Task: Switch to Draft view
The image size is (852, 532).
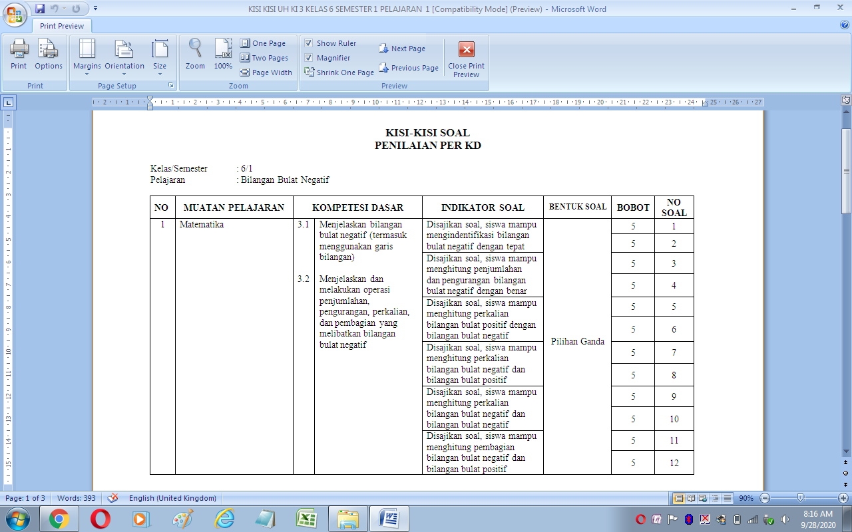Action: click(x=727, y=498)
